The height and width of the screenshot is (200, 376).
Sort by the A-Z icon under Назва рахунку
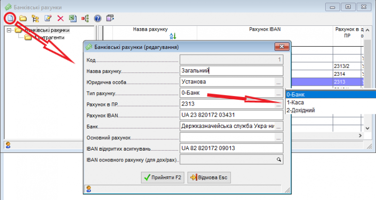pyautogui.click(x=172, y=36)
